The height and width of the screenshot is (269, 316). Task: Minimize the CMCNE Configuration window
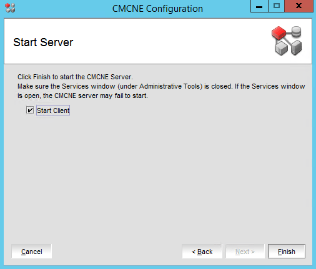coord(259,6)
